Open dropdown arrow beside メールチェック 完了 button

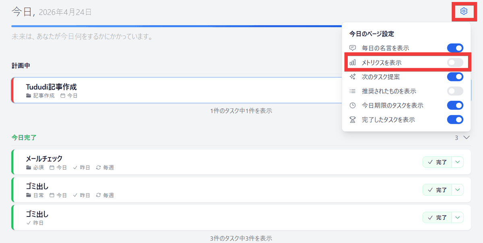click(x=458, y=162)
